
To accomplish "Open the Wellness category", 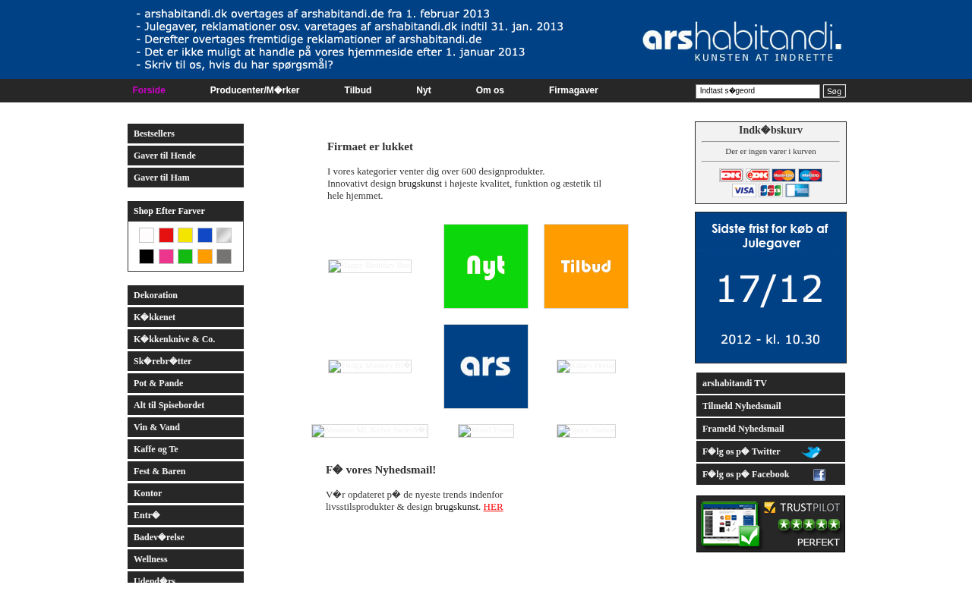I will pyautogui.click(x=185, y=559).
